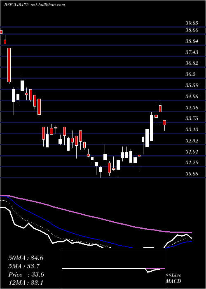Click the tallest white candlestick near 33.75
This screenshot has height=289, width=206.
(x=152, y=128)
